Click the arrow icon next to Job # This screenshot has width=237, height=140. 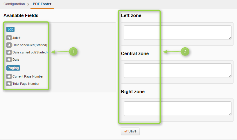9,38
